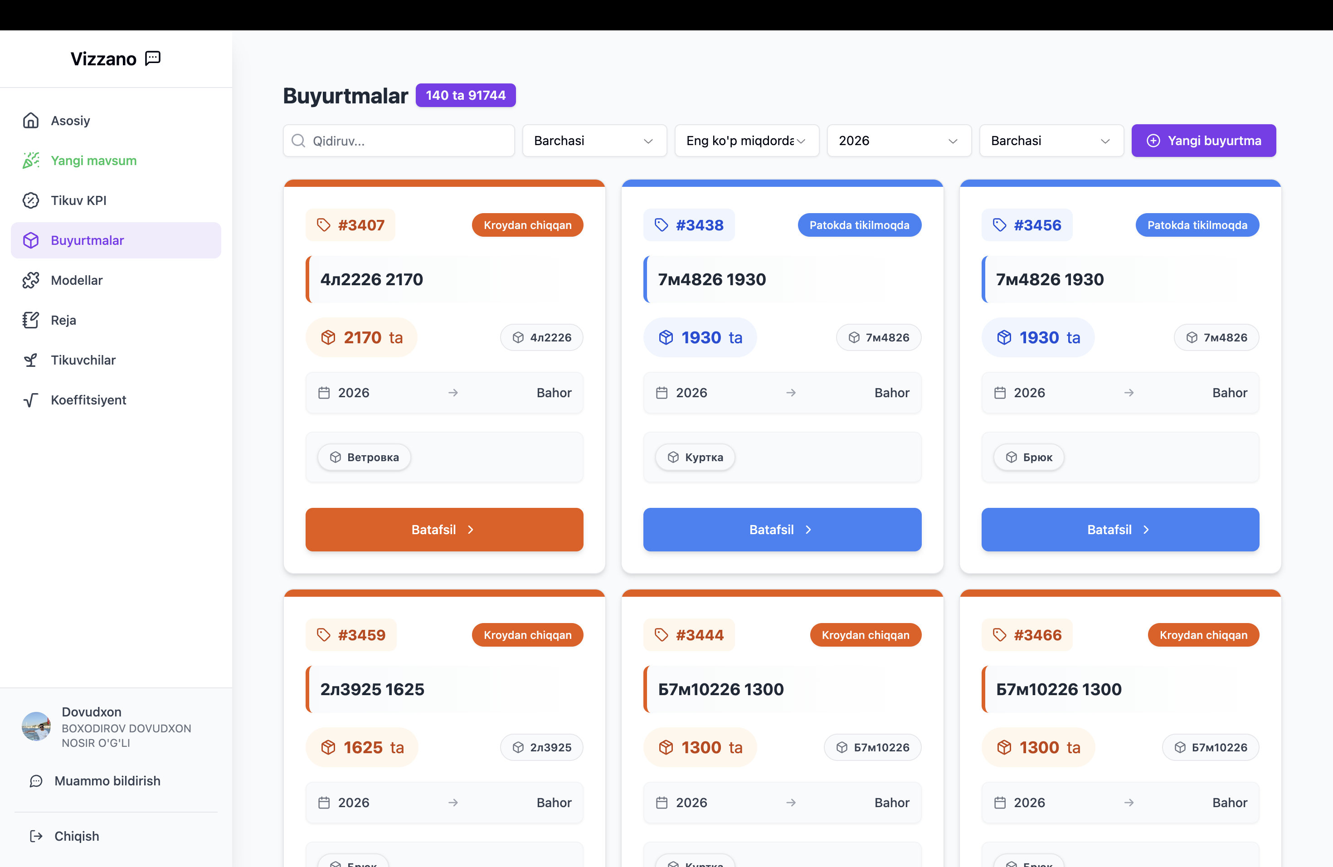Click the chat icon beside Vizzano logo
Viewport: 1333px width, 867px height.
point(153,58)
